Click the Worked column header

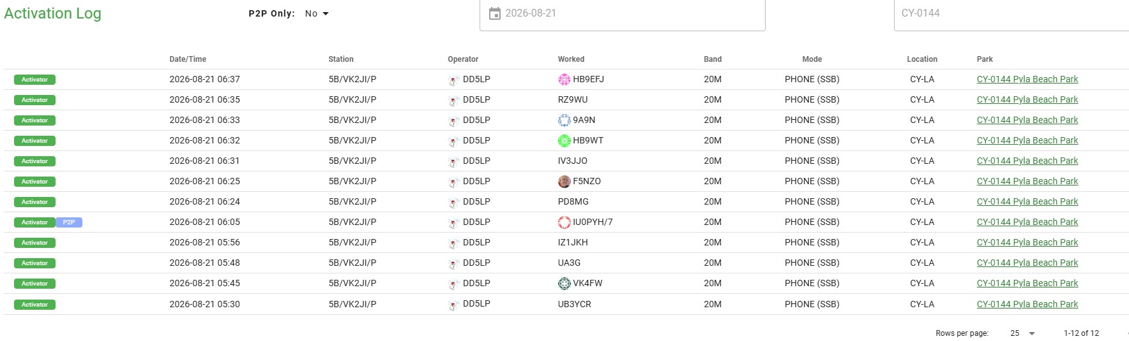571,59
